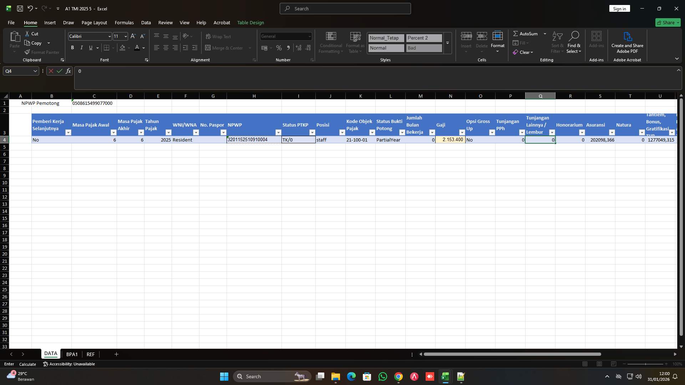Viewport: 685px width, 385px height.
Task: Open the filter for the Gaji column
Action: click(x=462, y=132)
